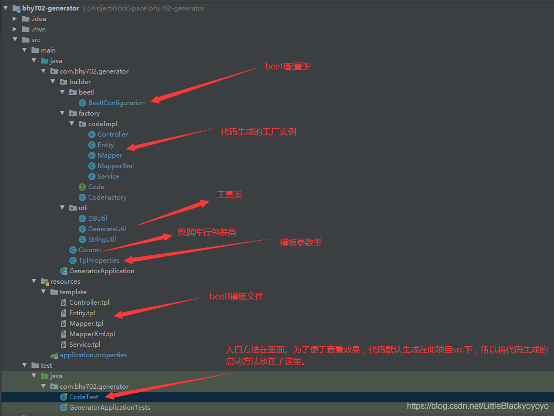
Task: Expand the .mvn folder
Action: point(15,29)
